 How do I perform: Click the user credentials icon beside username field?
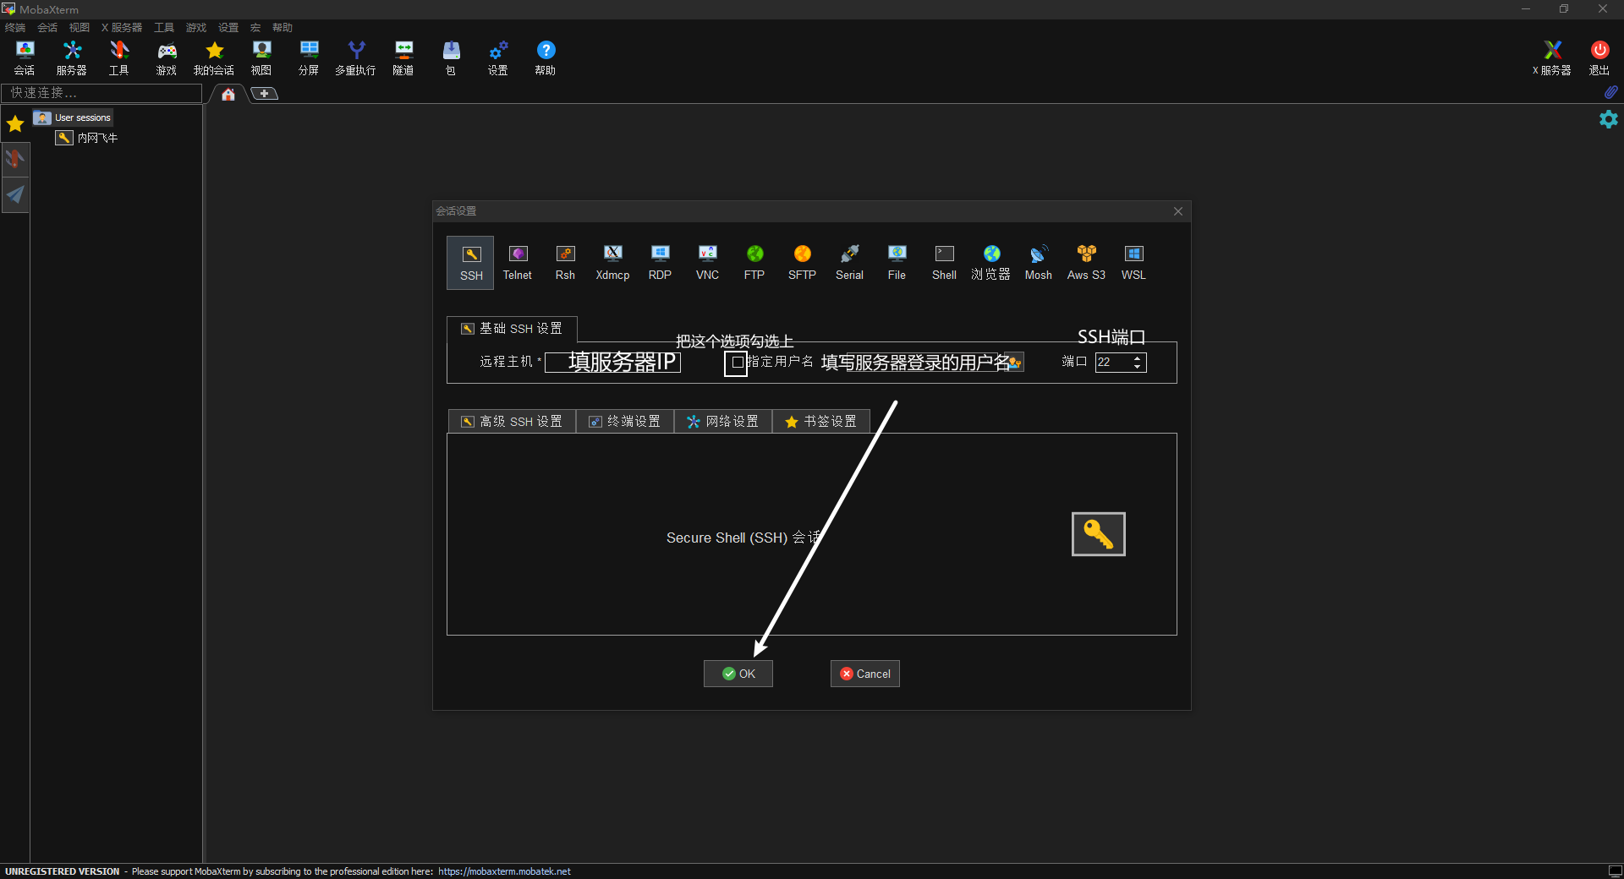pos(1015,362)
